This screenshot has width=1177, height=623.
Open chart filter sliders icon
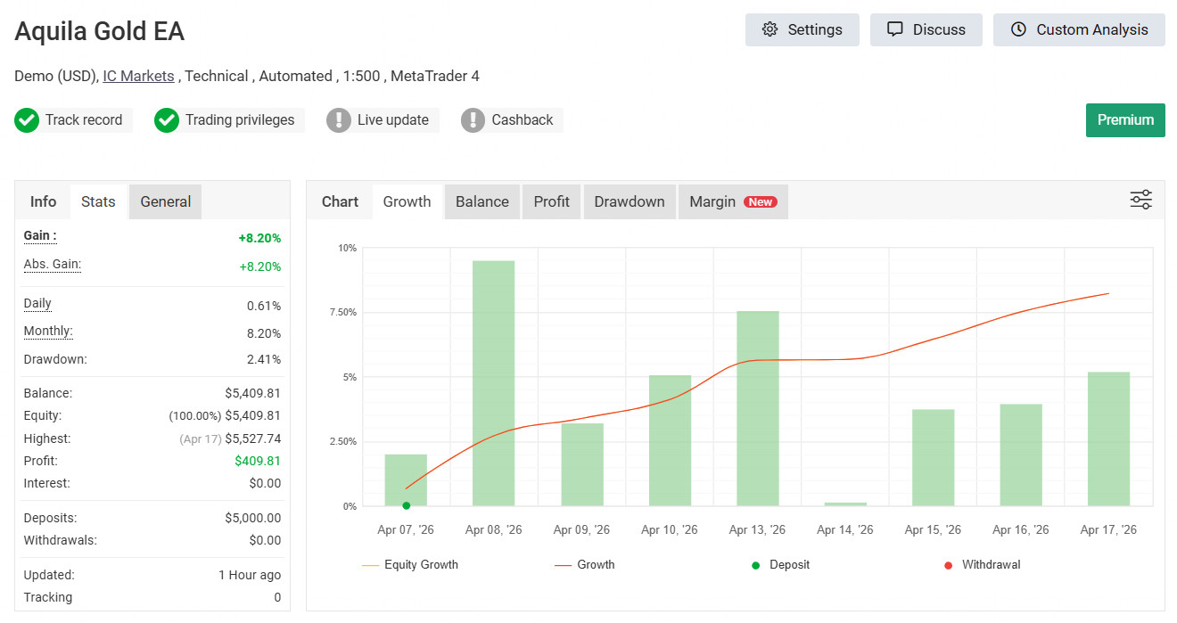click(x=1140, y=200)
